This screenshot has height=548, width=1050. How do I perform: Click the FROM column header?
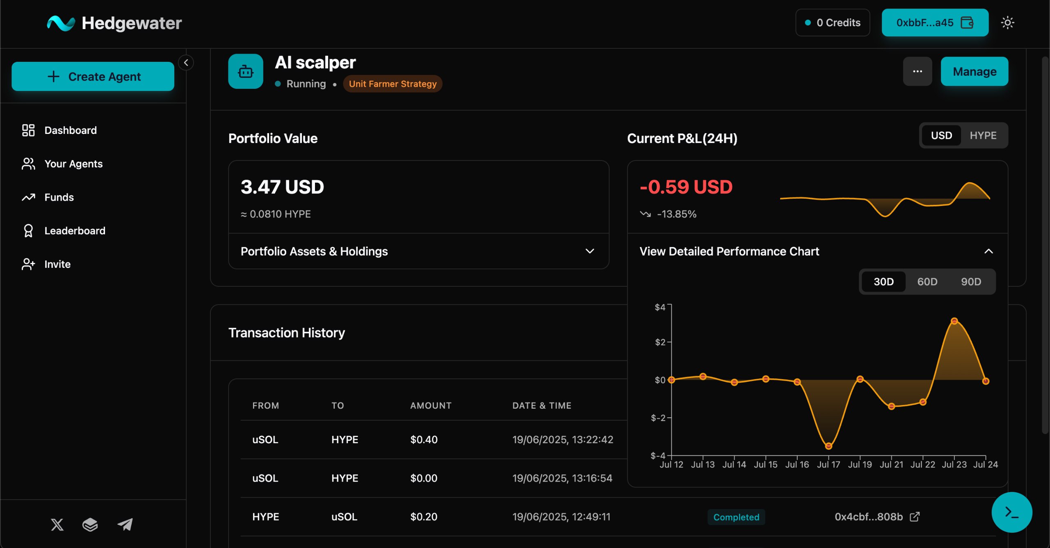click(265, 405)
